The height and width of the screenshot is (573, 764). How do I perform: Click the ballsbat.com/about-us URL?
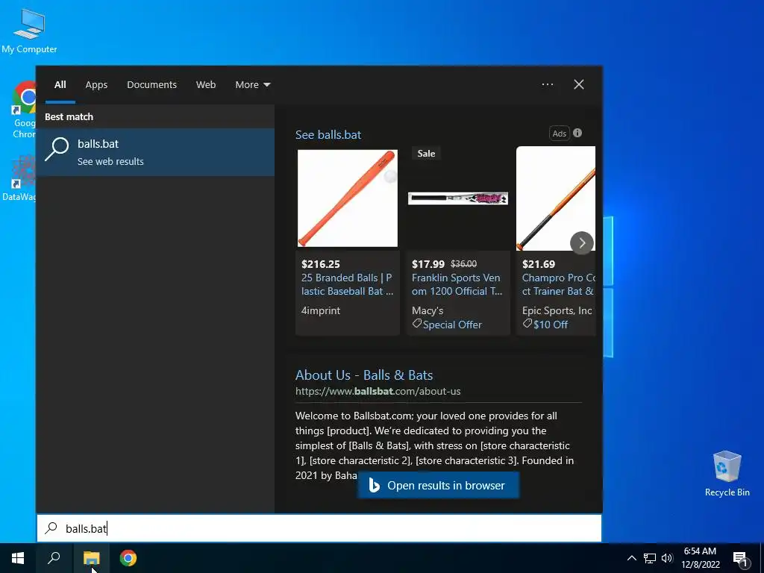click(x=378, y=391)
